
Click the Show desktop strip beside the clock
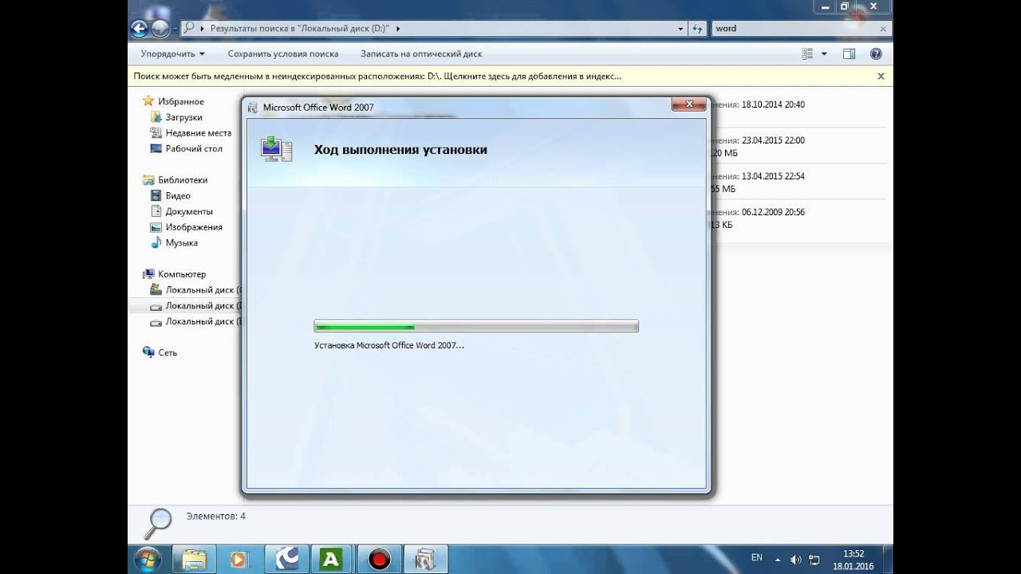[x=887, y=560]
